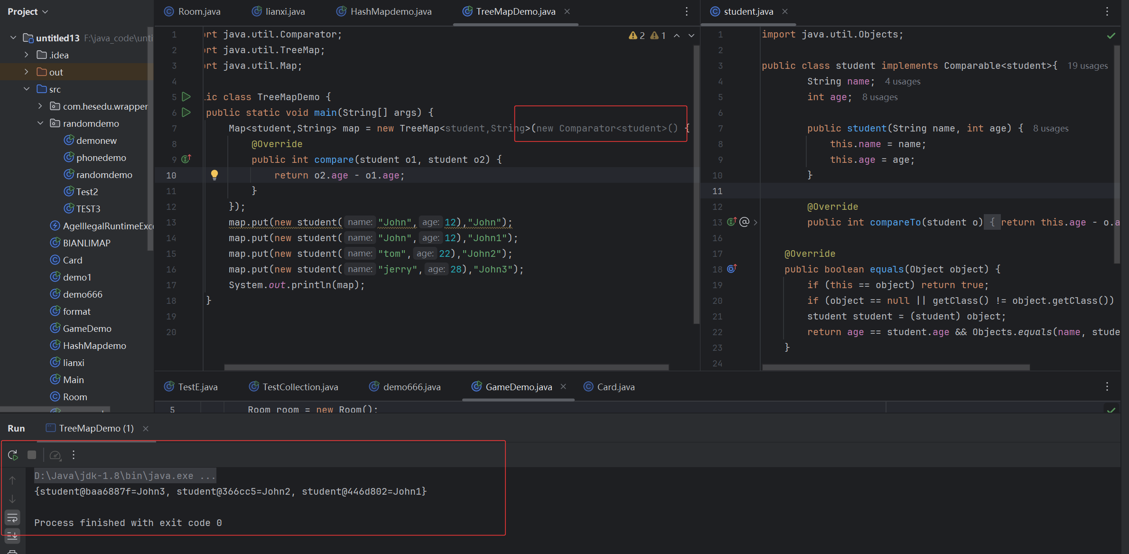Expand the out folder

pos(27,72)
